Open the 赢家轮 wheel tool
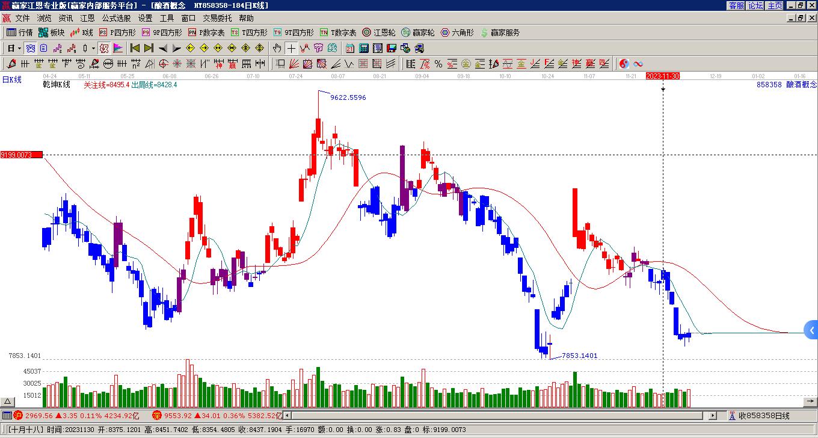Screen dimensions: 818x438 coord(418,32)
